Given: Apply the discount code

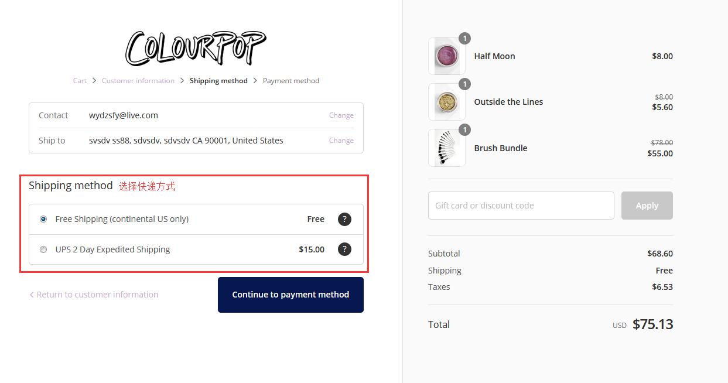Looking at the screenshot, I should 647,206.
